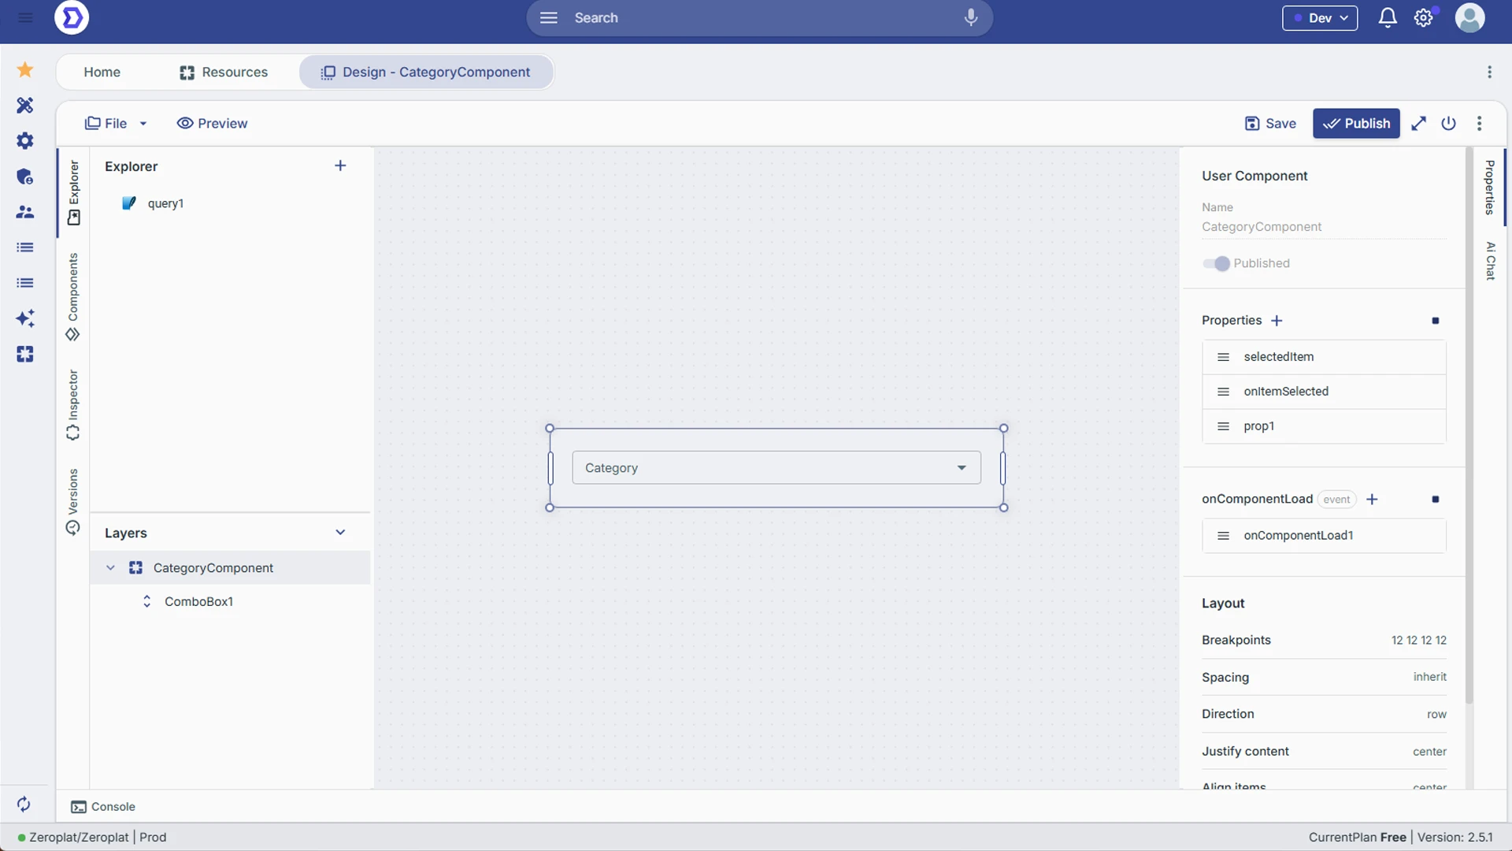Add an onComponentLoad event handler
Viewport: 1512px width, 851px height.
[x=1372, y=499]
